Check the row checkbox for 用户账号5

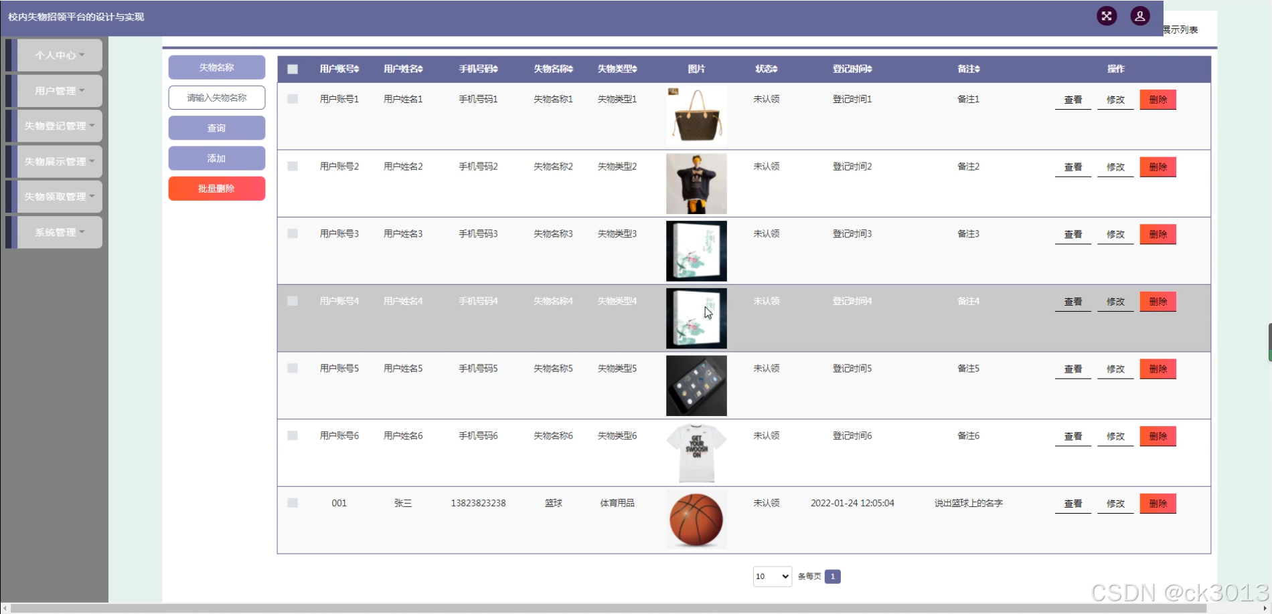coord(293,369)
